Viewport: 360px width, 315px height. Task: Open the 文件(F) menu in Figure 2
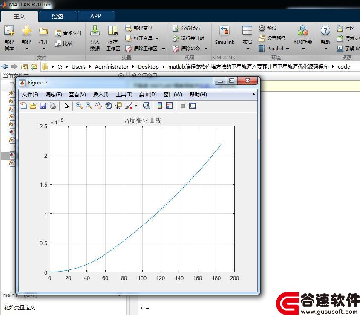[x=30, y=95]
